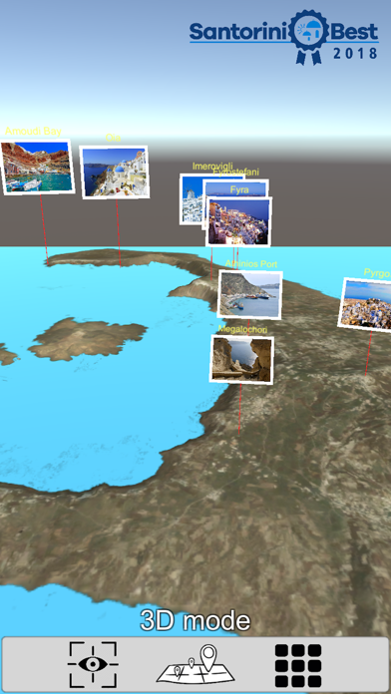Open the Megalochori photo card
The width and height of the screenshot is (391, 694).
pyautogui.click(x=241, y=359)
